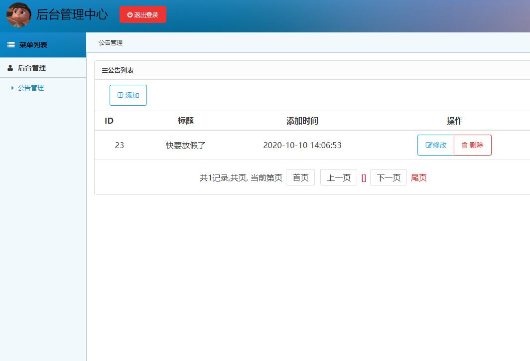Go to 首页 via pagination

coord(300,177)
